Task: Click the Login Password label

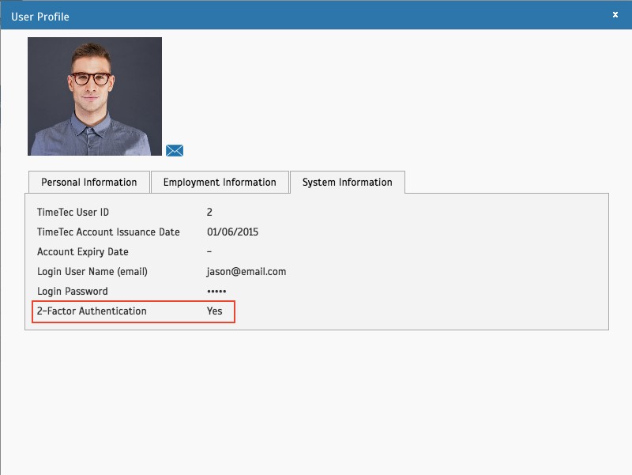Action: click(73, 291)
